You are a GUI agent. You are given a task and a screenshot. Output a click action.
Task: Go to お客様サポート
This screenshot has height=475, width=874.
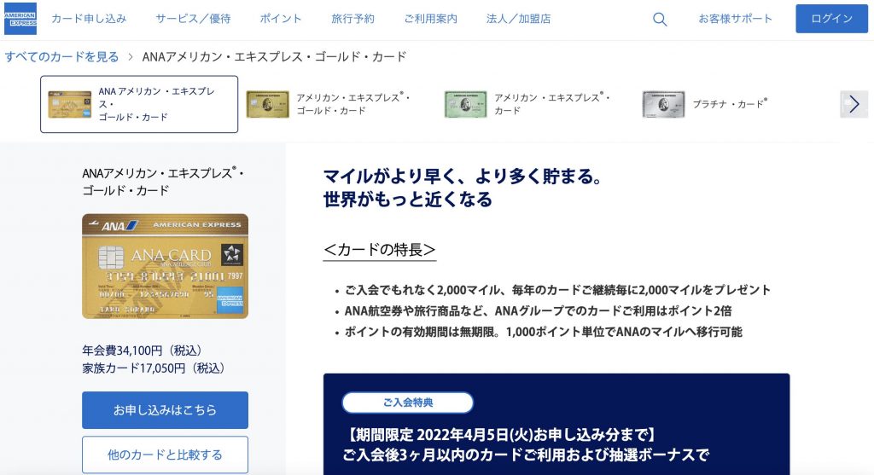[x=735, y=19]
